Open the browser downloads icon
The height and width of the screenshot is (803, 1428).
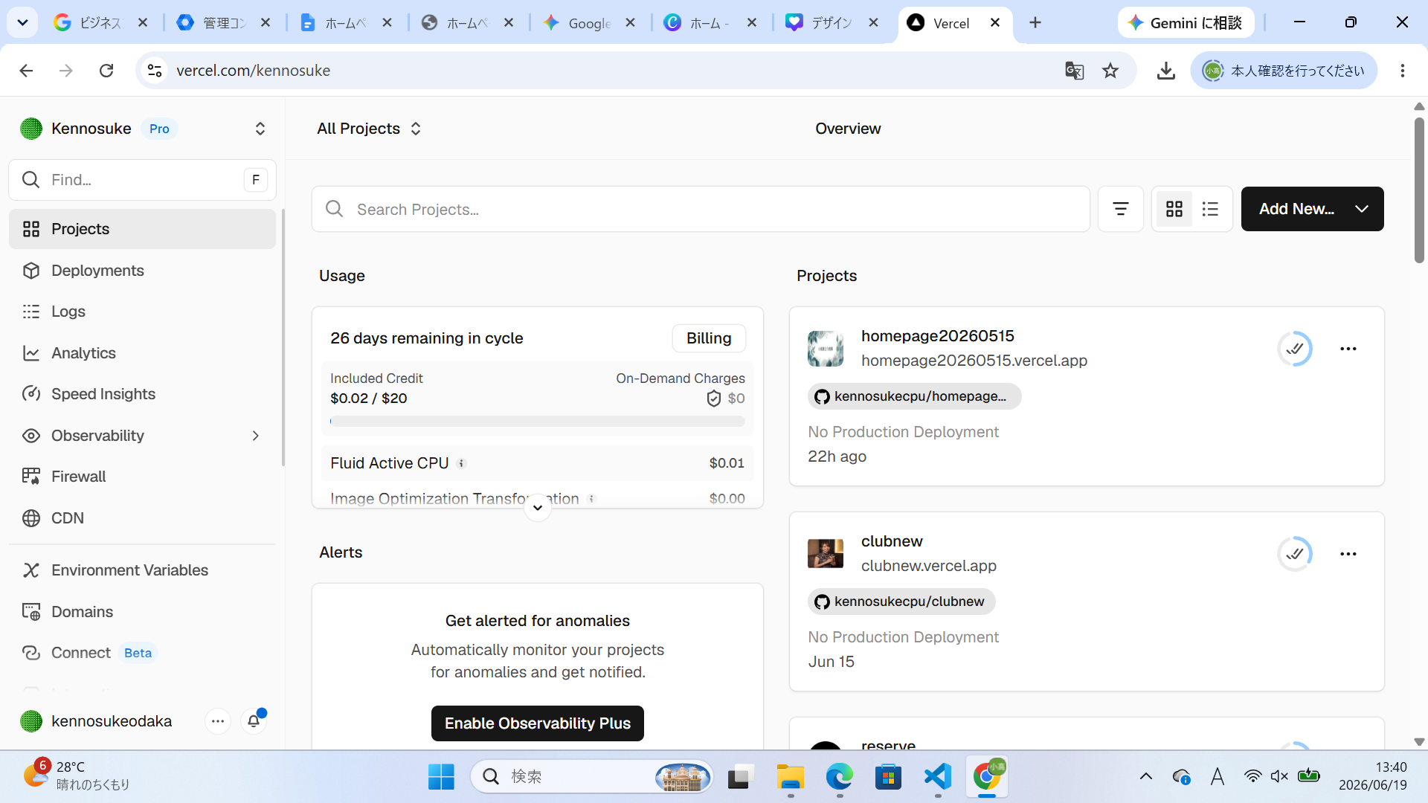point(1166,71)
